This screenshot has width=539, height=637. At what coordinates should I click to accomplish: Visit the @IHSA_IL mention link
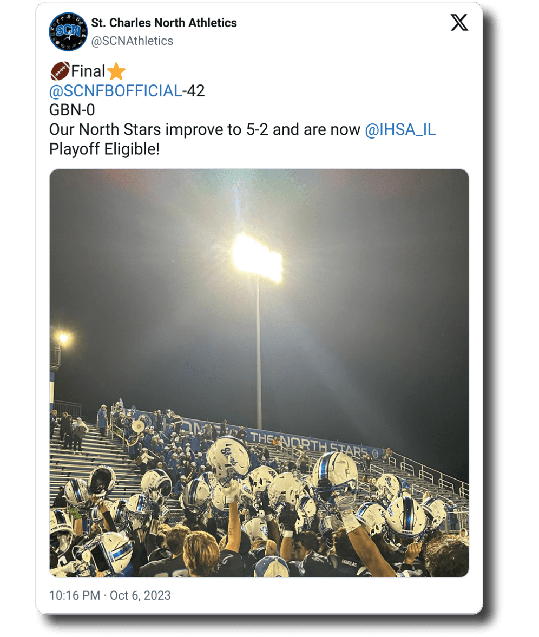coord(400,130)
